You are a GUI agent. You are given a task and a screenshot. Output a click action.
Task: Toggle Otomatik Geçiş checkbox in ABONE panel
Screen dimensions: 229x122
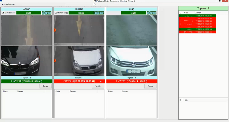coord(3,13)
